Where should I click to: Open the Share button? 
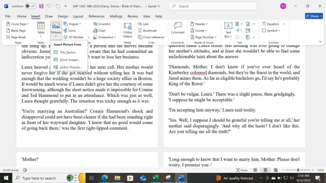pyautogui.click(x=313, y=16)
